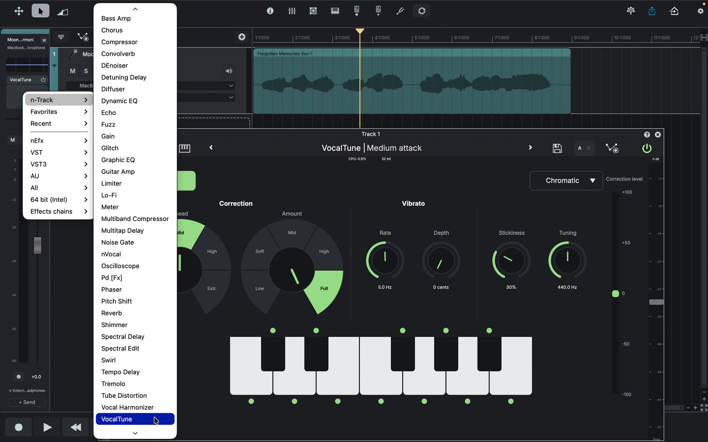Choose Pitch Shift effect
The image size is (708, 442).
135,301
